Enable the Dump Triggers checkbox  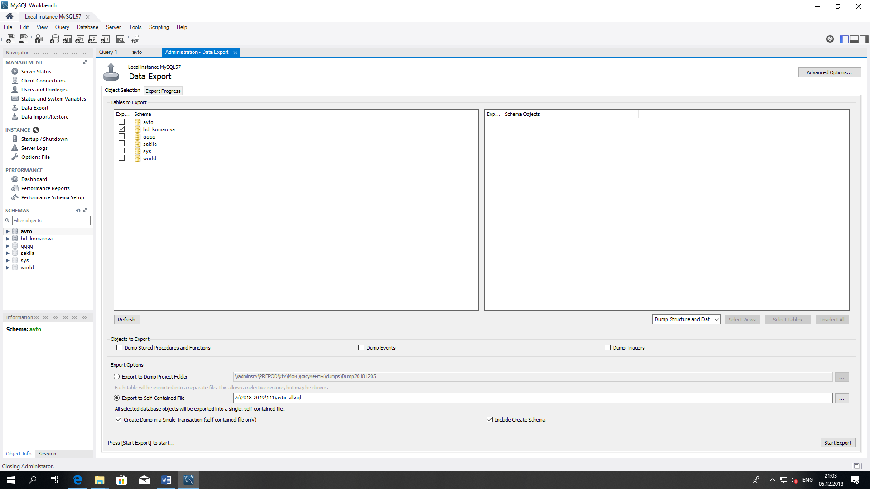point(608,348)
